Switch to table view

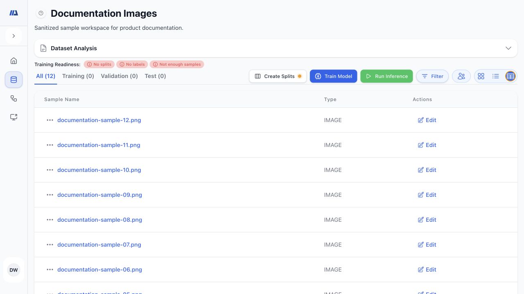510,76
